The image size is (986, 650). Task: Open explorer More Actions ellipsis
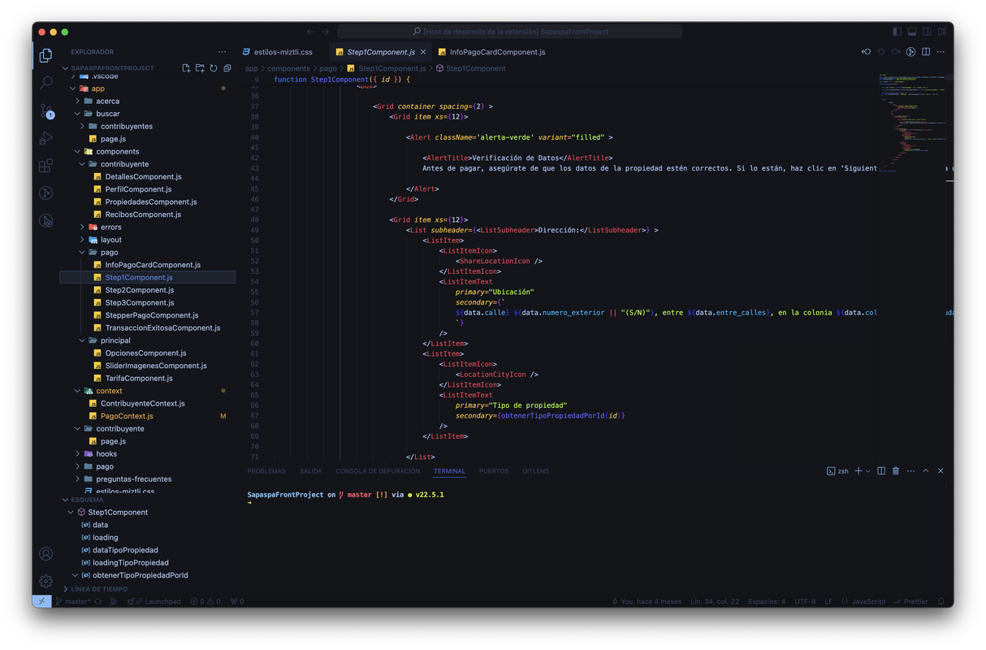(x=223, y=52)
